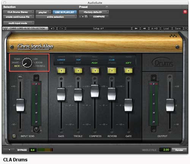Click the Load button
Screen dimensions: 190x164
[x=166, y=28]
